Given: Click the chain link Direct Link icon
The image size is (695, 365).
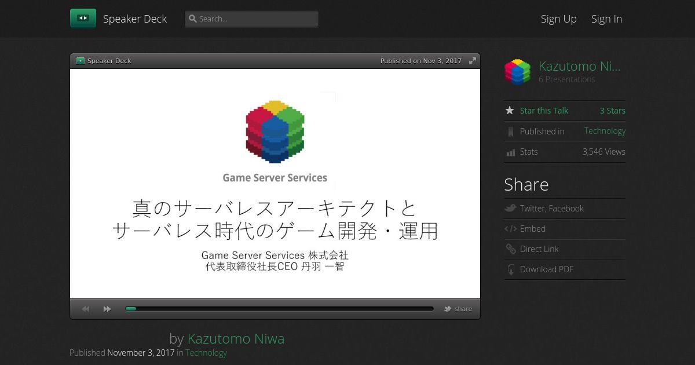Looking at the screenshot, I should (x=510, y=249).
